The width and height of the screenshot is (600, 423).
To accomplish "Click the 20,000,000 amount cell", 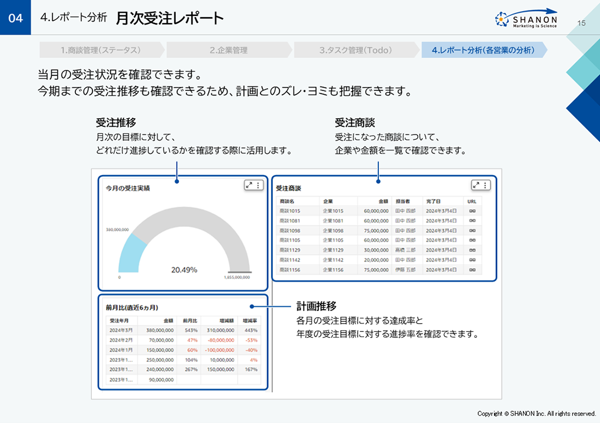I will pos(376,260).
